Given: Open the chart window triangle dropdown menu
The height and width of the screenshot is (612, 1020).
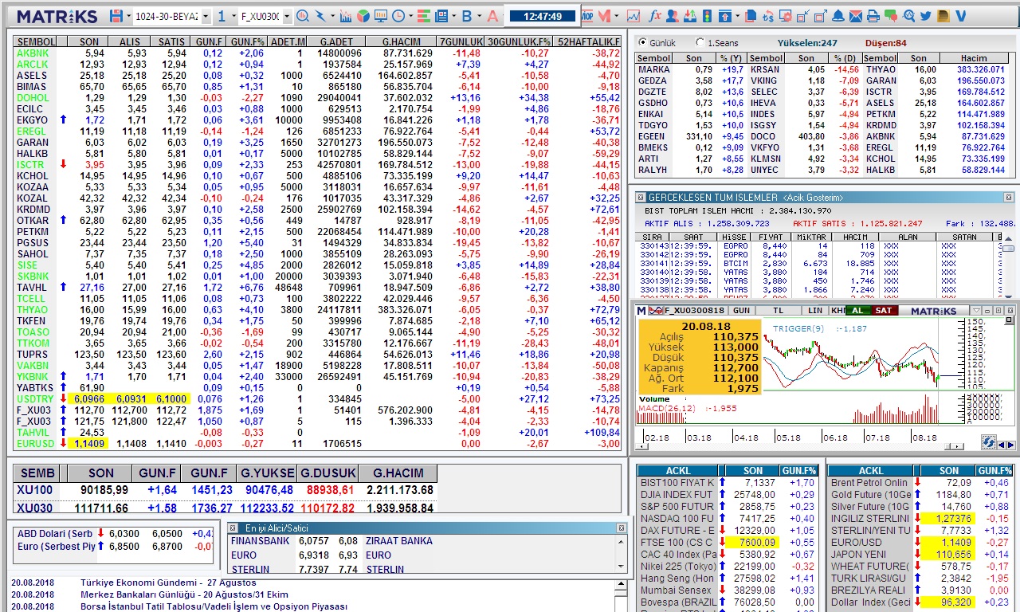Looking at the screenshot, I should (976, 310).
